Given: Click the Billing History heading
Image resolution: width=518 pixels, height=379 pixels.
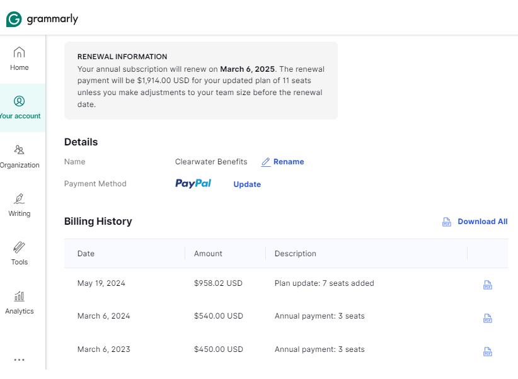Looking at the screenshot, I should pos(98,221).
